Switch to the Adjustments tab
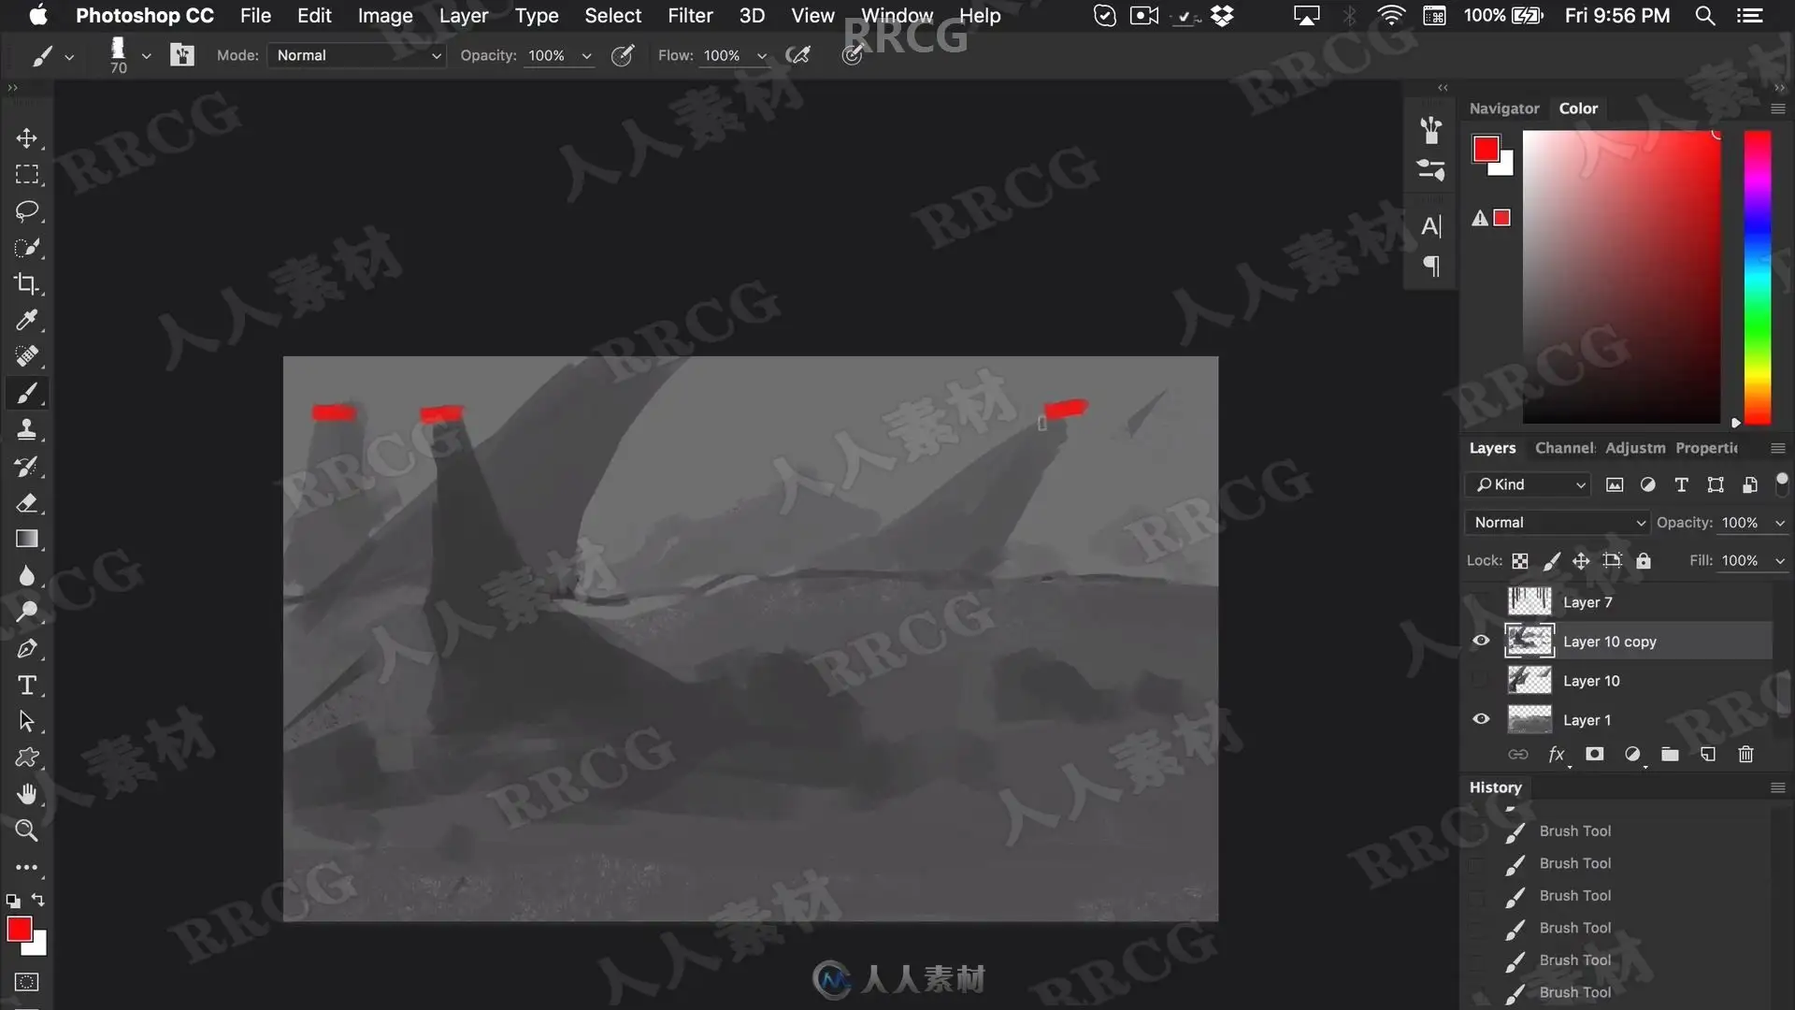Viewport: 1795px width, 1010px height. 1635,448
